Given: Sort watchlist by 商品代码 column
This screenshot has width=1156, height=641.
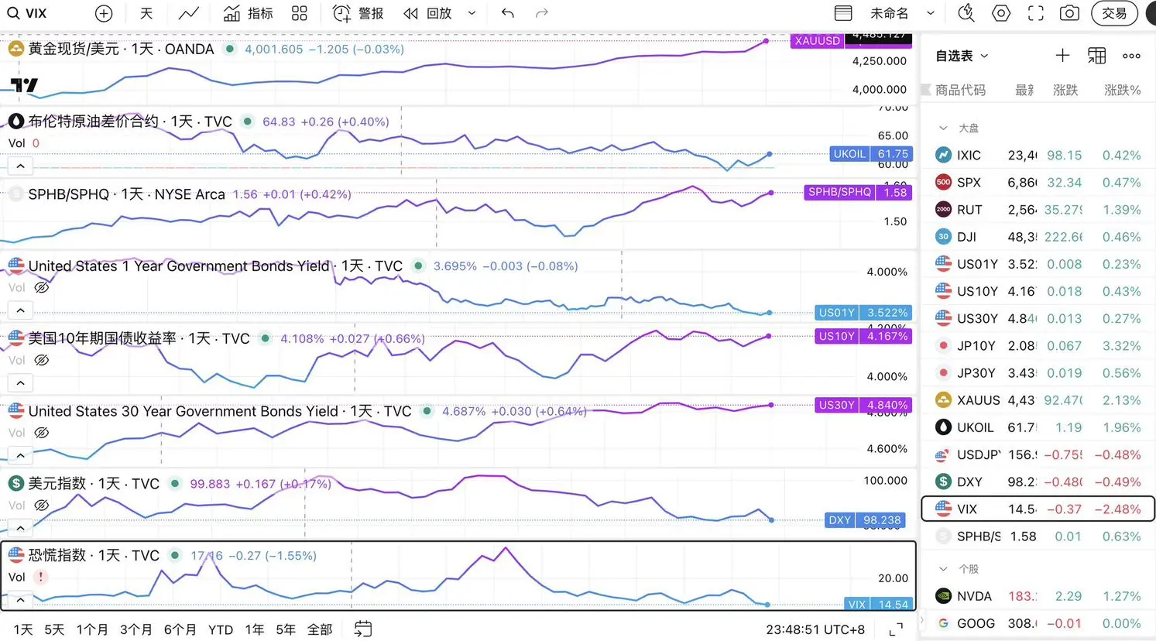Looking at the screenshot, I should (x=960, y=90).
